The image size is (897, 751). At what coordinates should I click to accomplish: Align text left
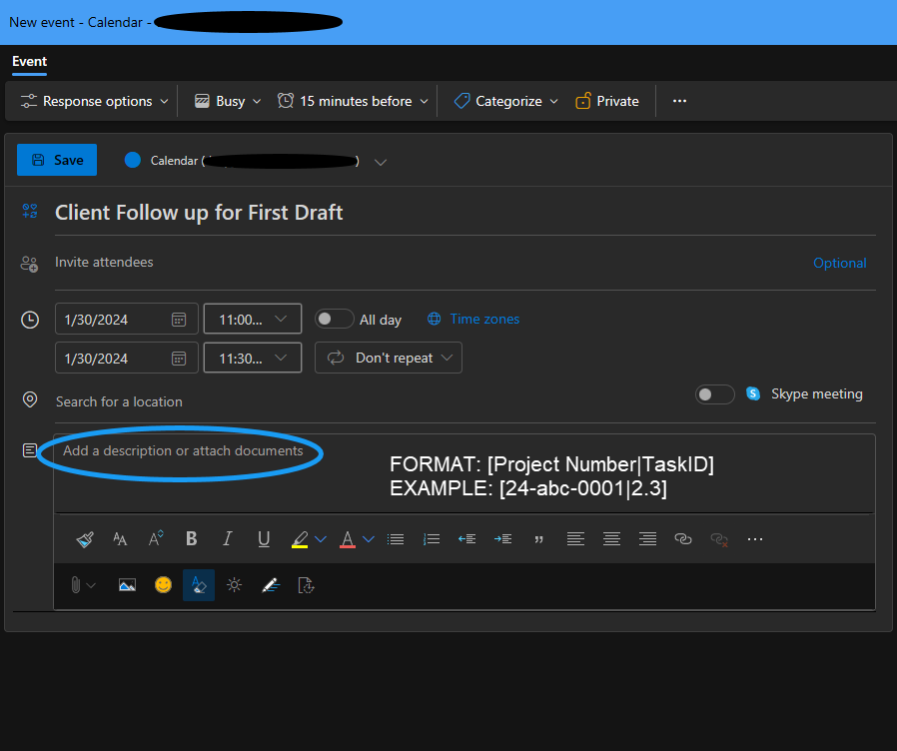point(575,539)
